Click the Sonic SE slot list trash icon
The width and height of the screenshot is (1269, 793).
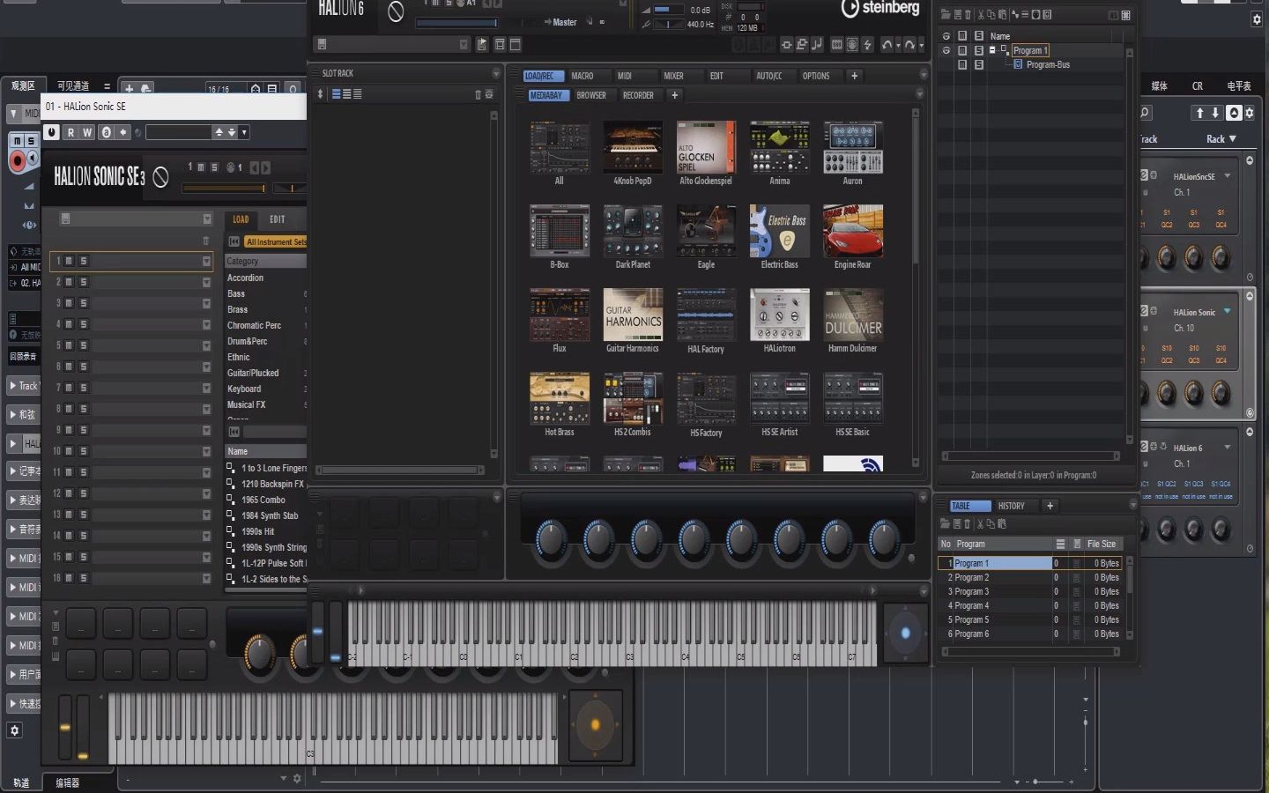(206, 241)
